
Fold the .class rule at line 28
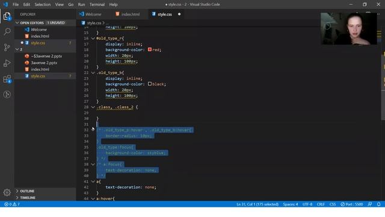(93, 107)
